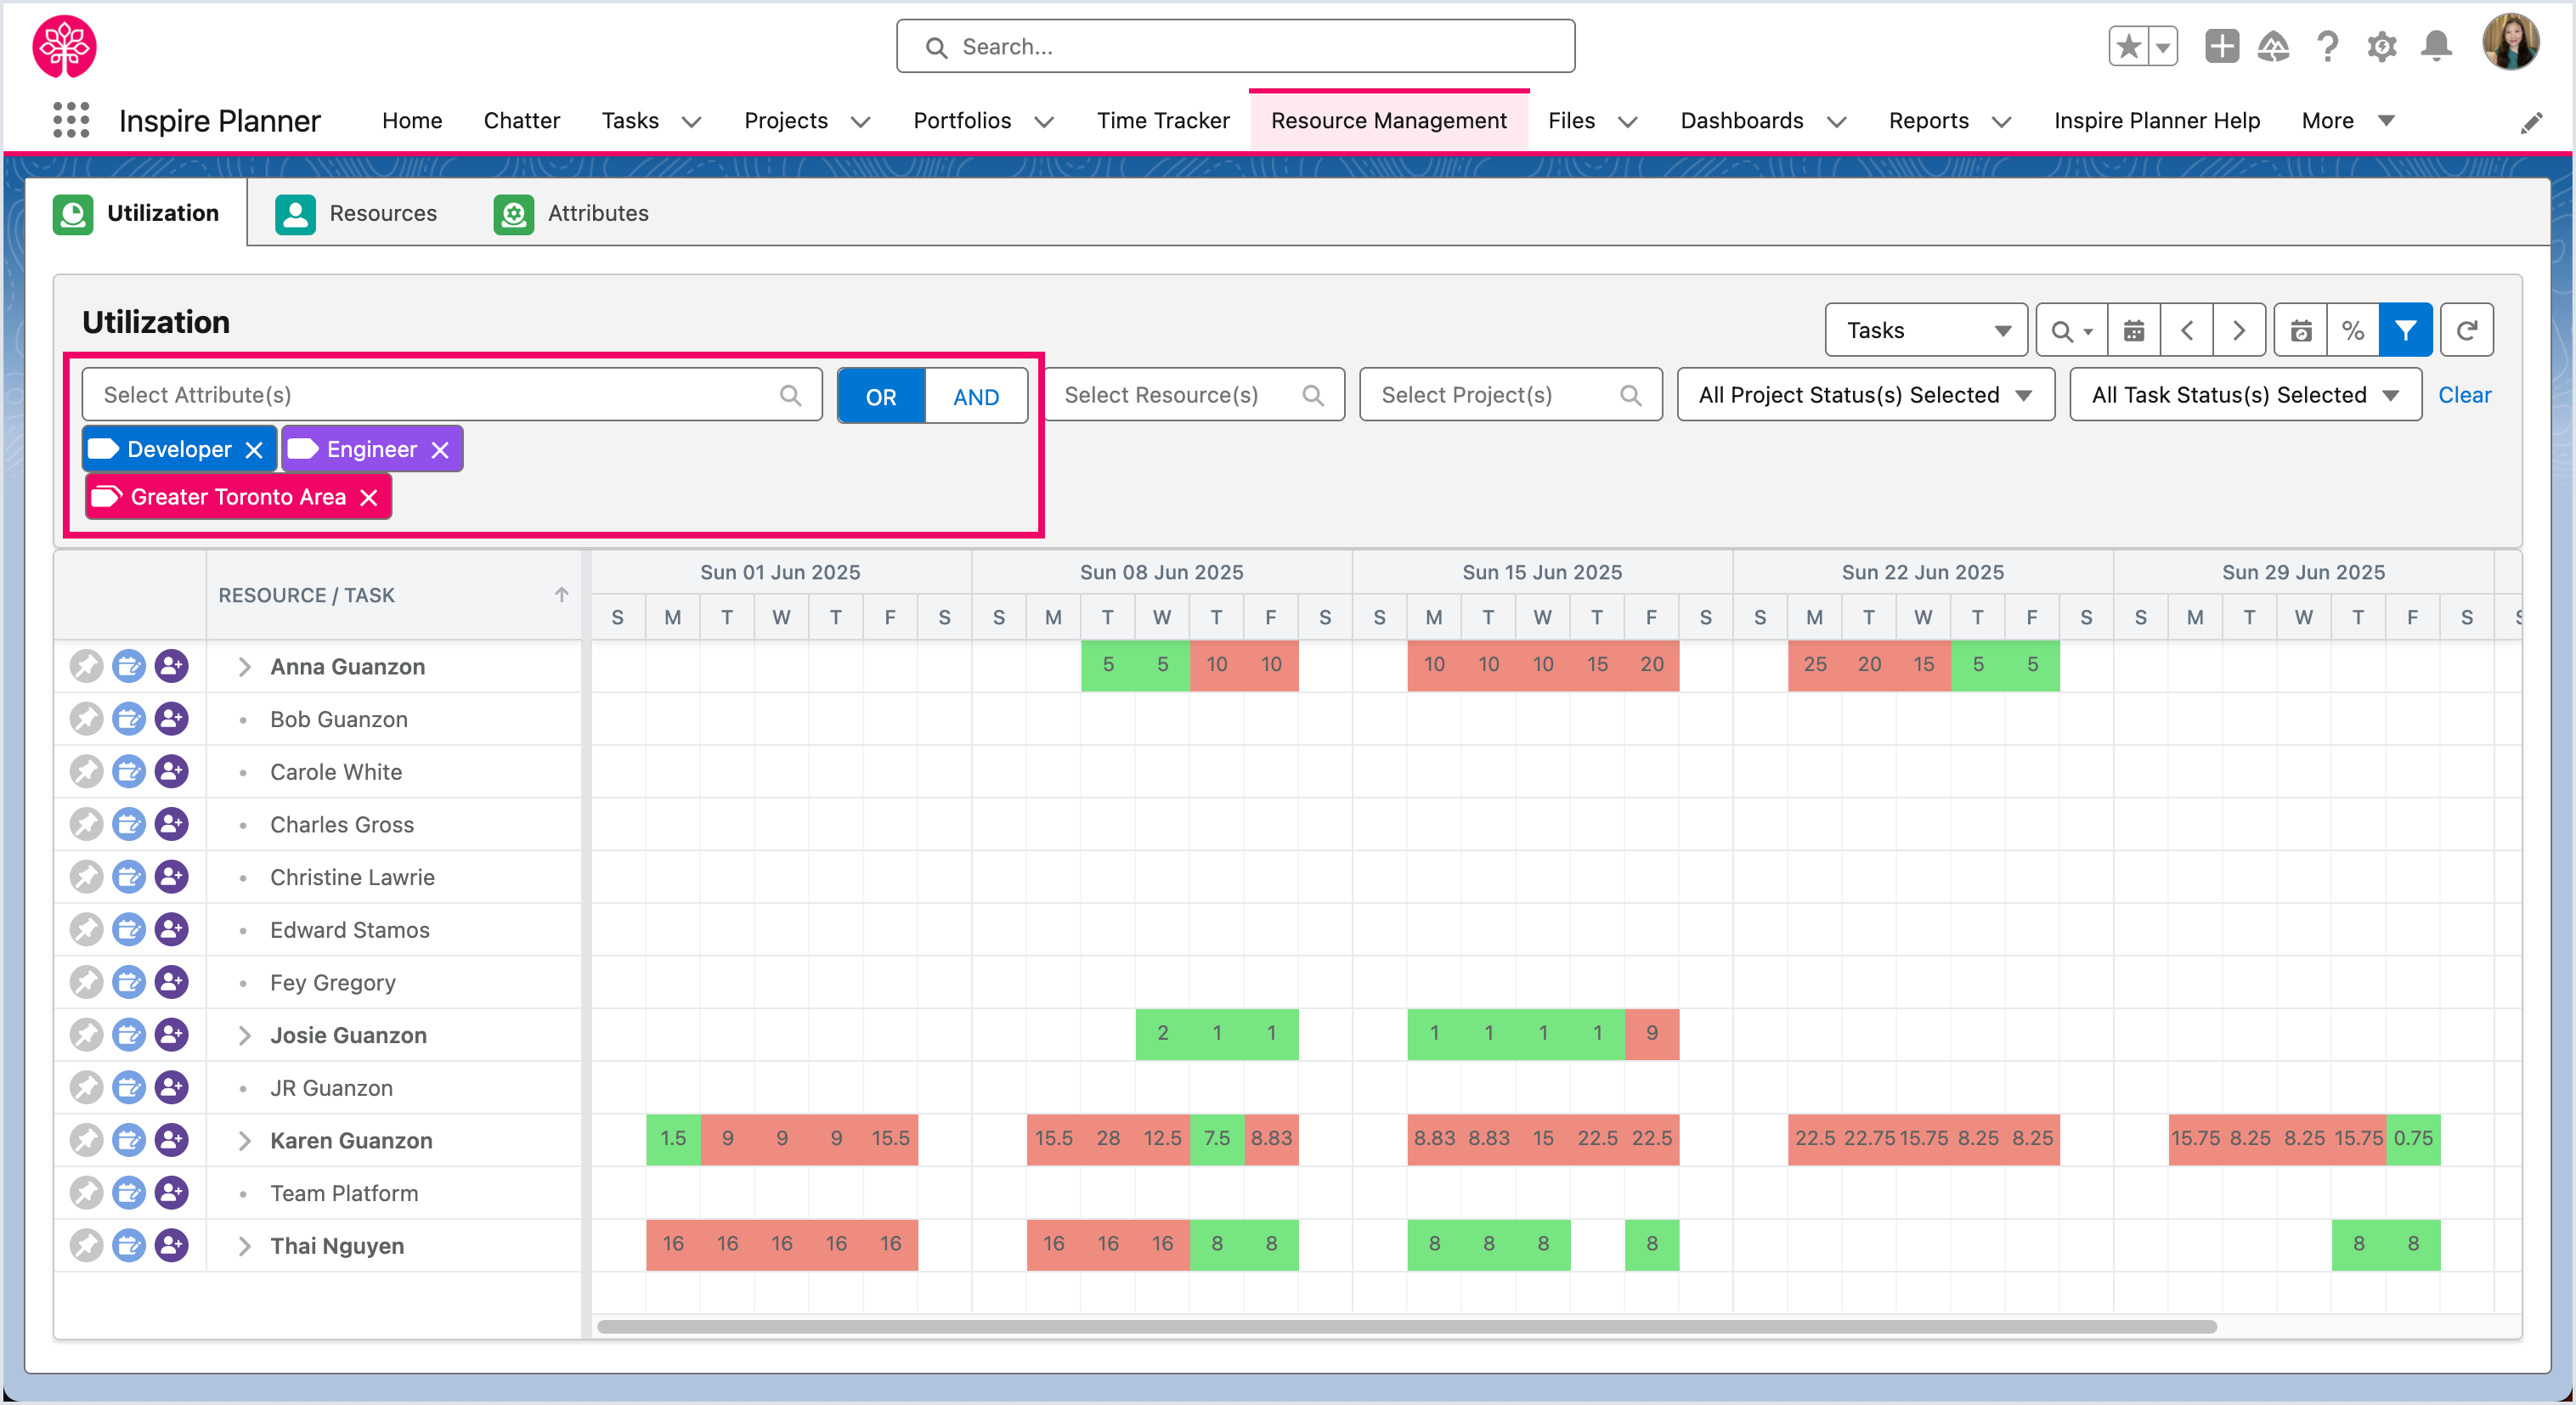Image resolution: width=2576 pixels, height=1405 pixels.
Task: Open All Project Status(s) Selected dropdown
Action: (1865, 395)
